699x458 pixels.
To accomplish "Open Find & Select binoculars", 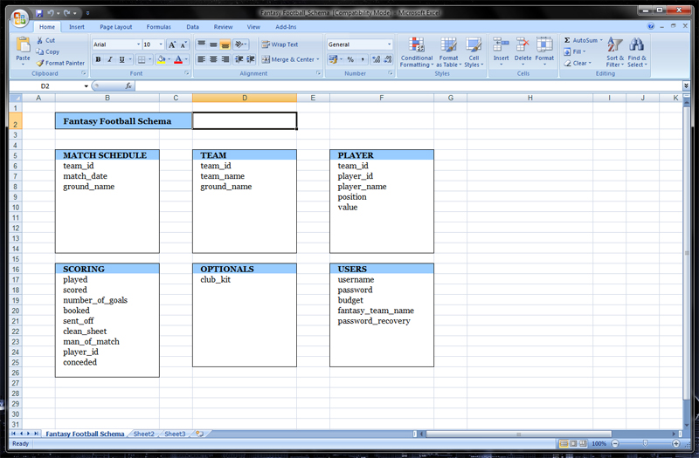I will click(x=637, y=52).
